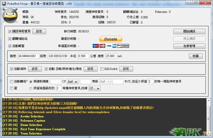Click the ninja avatar logo
Screen dimensions: 213x138
tap(10, 16)
